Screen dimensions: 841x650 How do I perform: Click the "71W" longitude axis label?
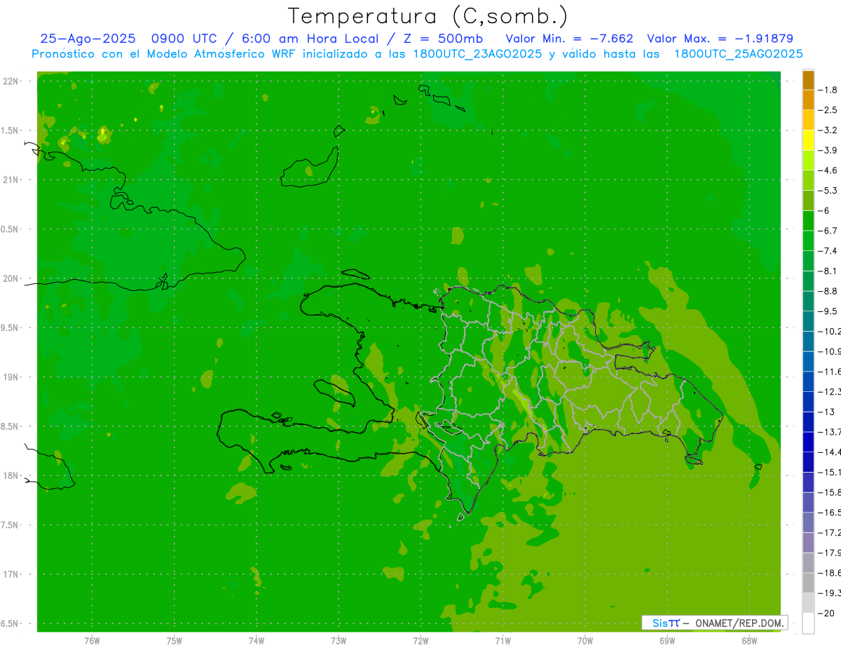coord(502,640)
